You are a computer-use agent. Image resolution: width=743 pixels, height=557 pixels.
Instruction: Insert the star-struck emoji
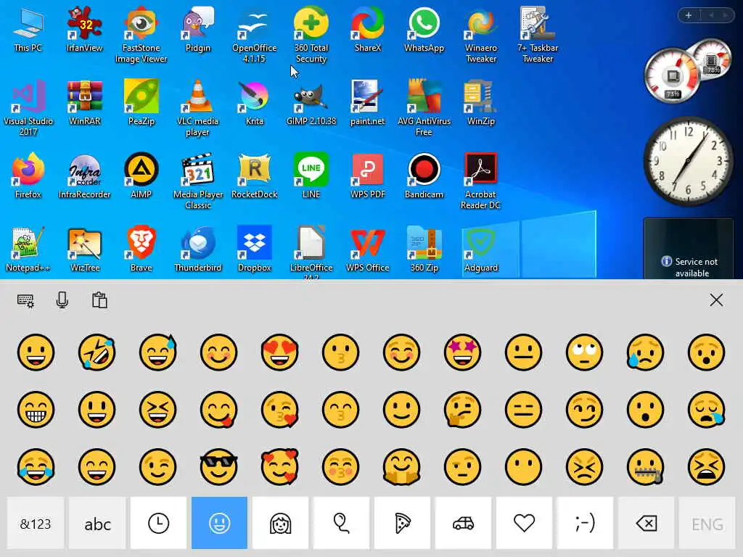pos(462,352)
